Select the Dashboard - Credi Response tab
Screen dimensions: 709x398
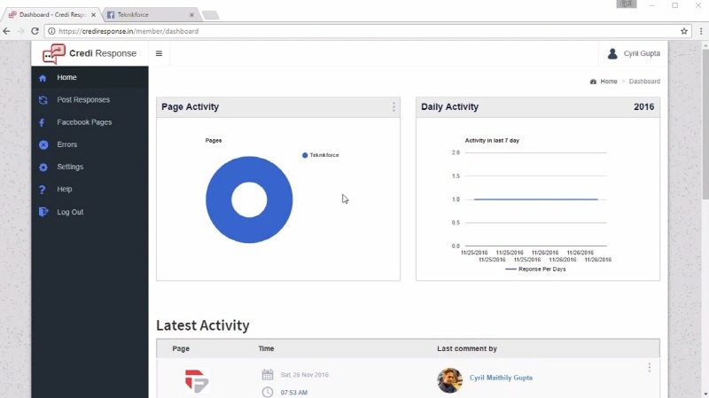coord(52,14)
